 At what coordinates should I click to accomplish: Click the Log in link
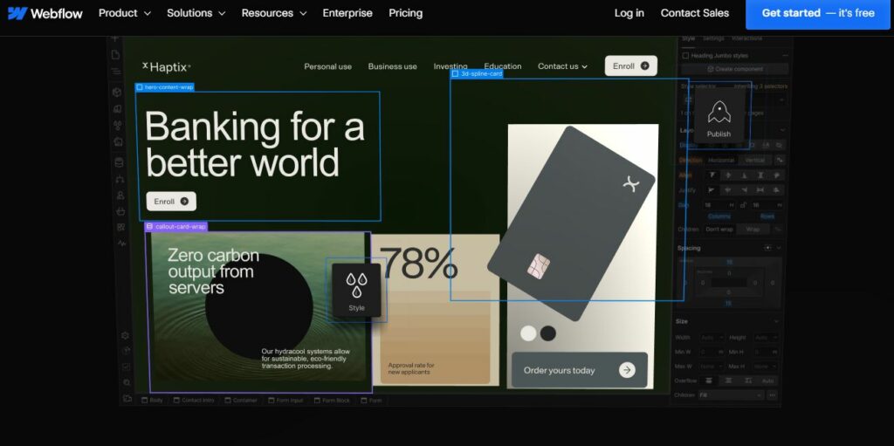click(x=629, y=13)
